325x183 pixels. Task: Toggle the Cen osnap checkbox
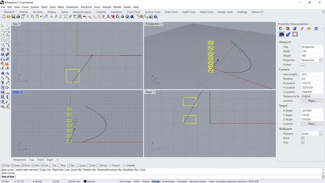point(42,165)
